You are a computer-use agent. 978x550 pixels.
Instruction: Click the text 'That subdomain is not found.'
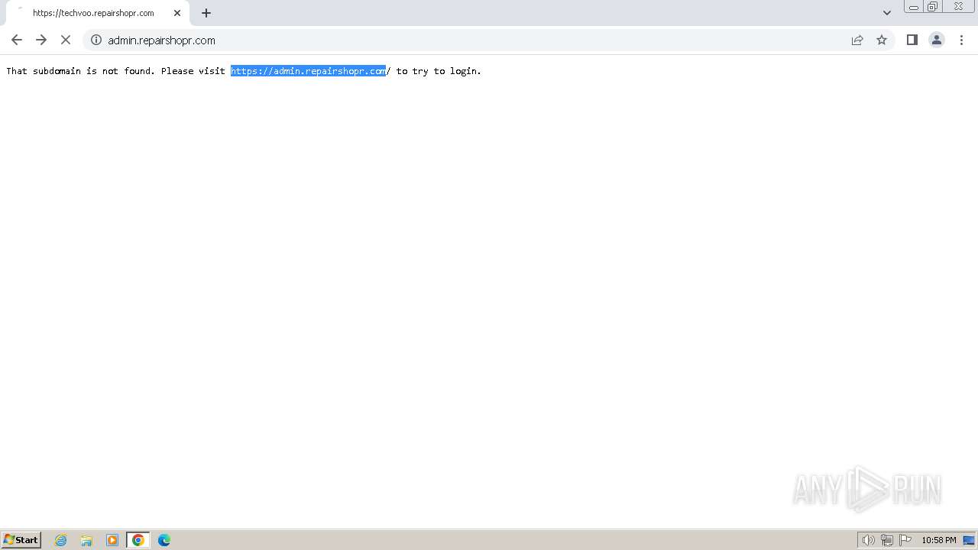coord(81,71)
